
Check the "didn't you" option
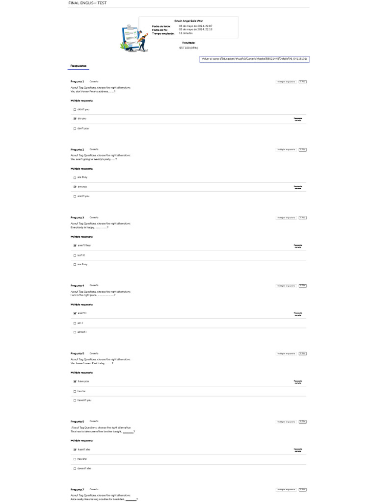pyautogui.click(x=75, y=110)
